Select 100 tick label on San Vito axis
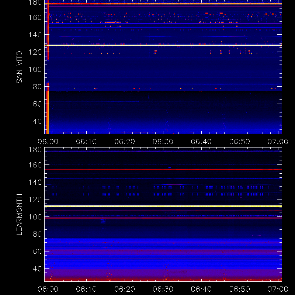Image resolution: width=295 pixels, height=295 pixels. click(x=35, y=69)
